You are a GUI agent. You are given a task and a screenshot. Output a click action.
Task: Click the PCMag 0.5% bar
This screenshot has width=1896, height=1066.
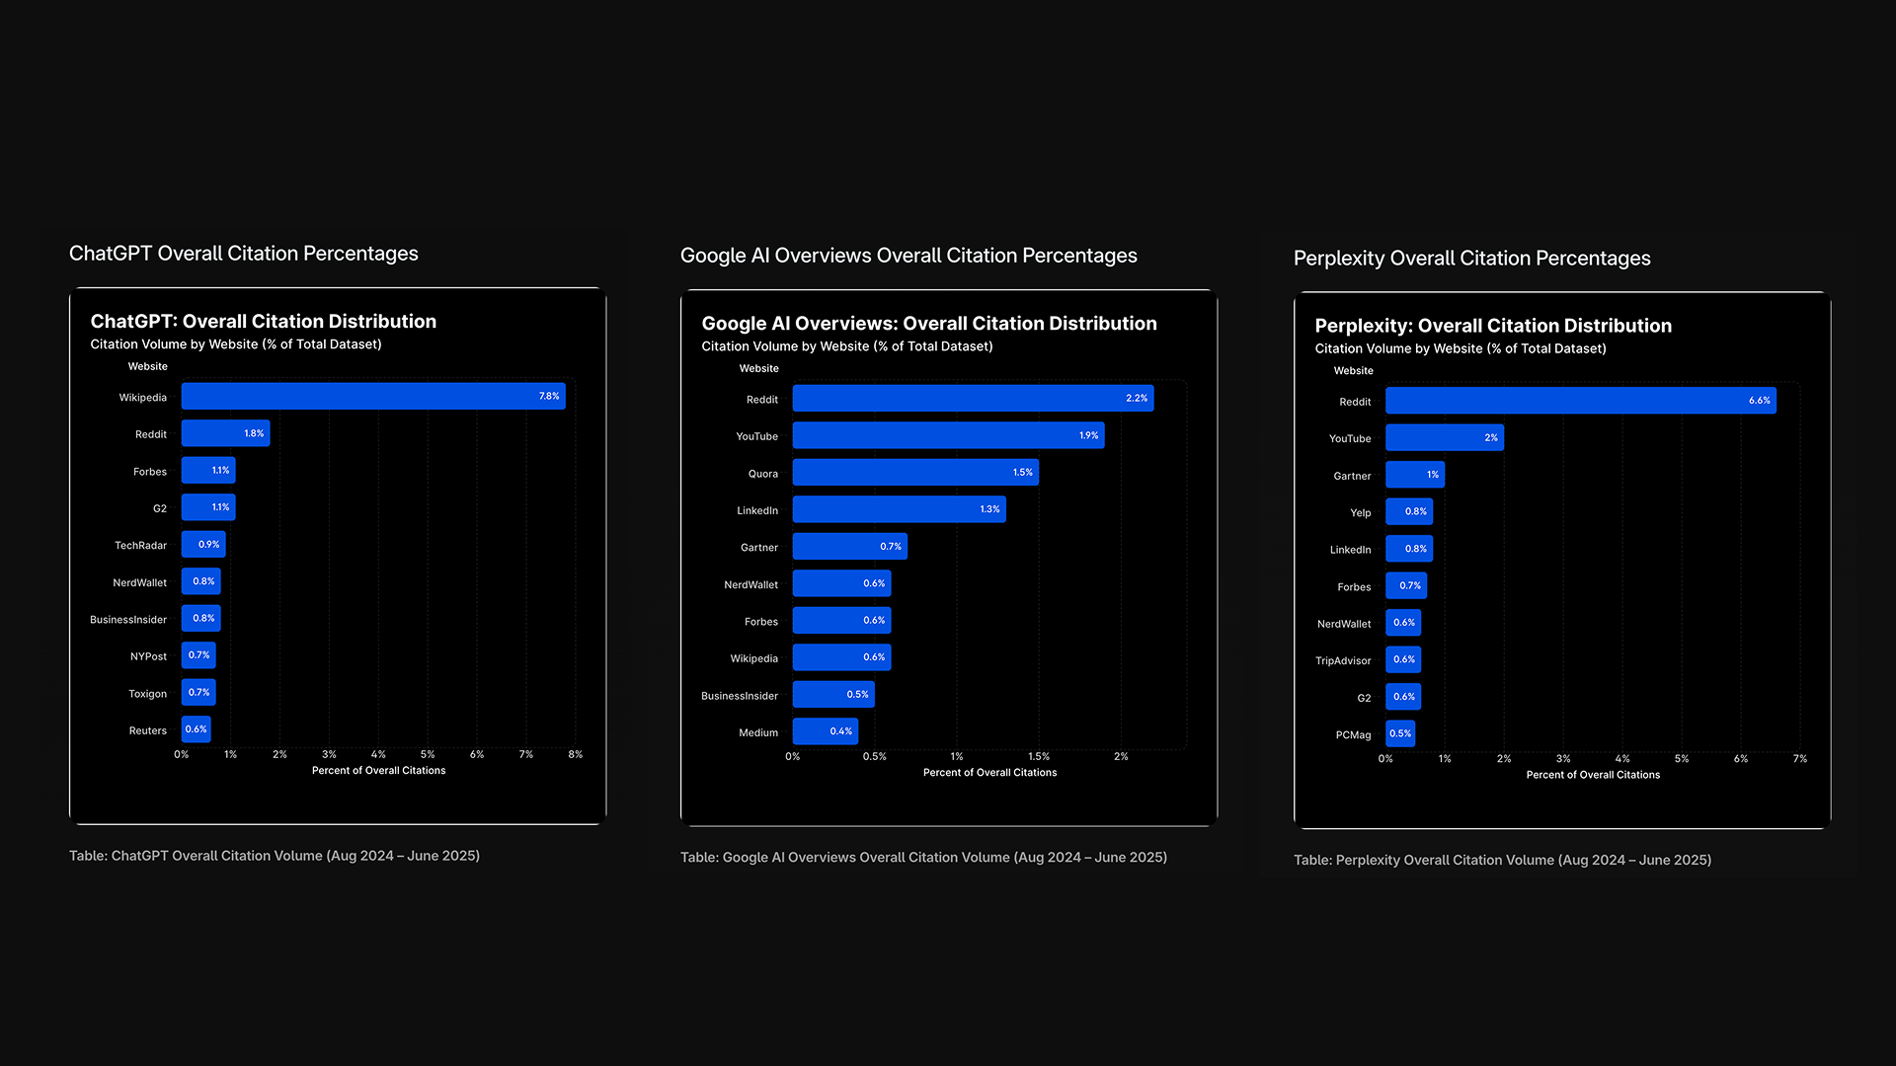tap(1400, 733)
